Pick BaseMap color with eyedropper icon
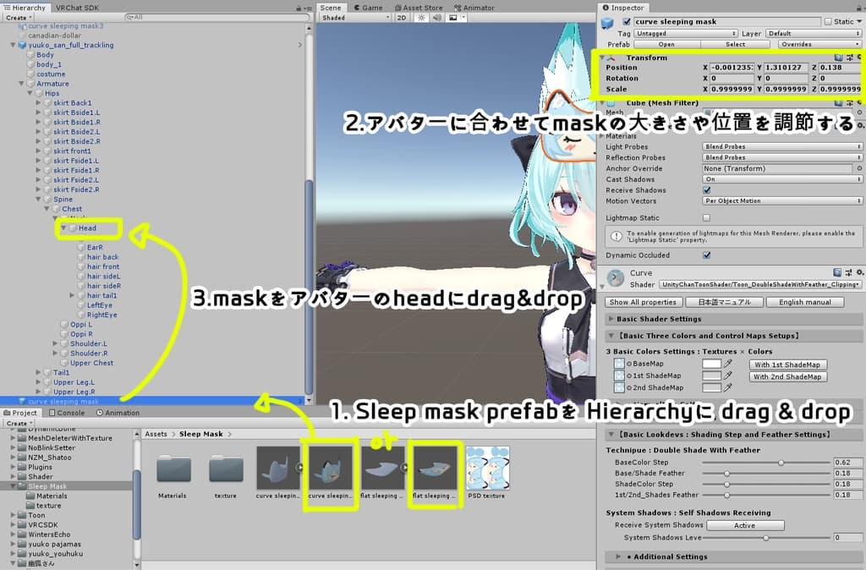 click(727, 364)
